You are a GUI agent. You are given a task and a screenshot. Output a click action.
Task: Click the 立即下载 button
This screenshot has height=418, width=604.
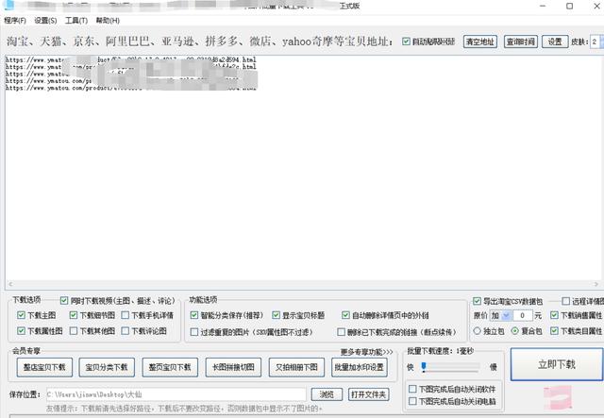point(557,364)
